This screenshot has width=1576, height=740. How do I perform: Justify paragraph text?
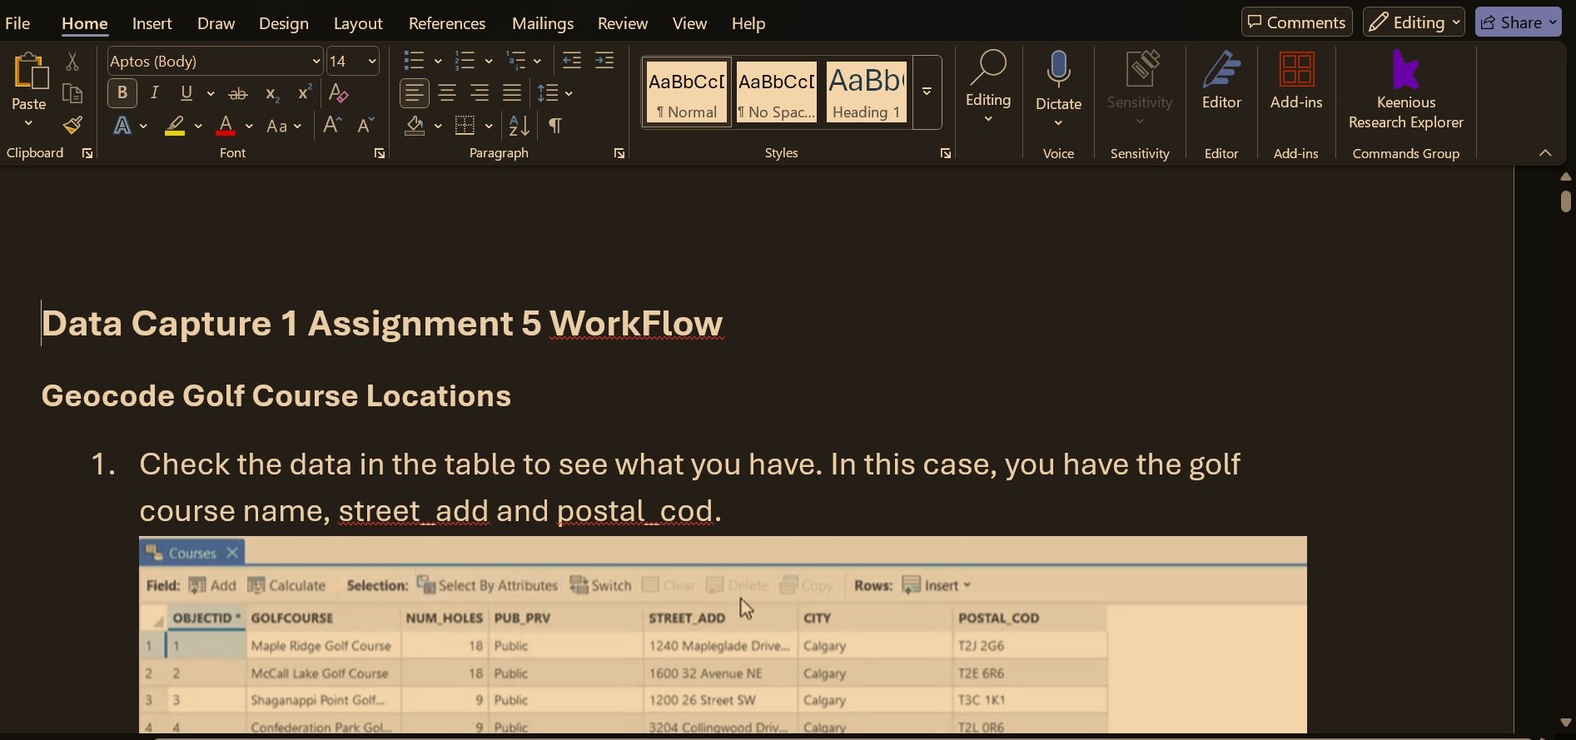click(512, 93)
